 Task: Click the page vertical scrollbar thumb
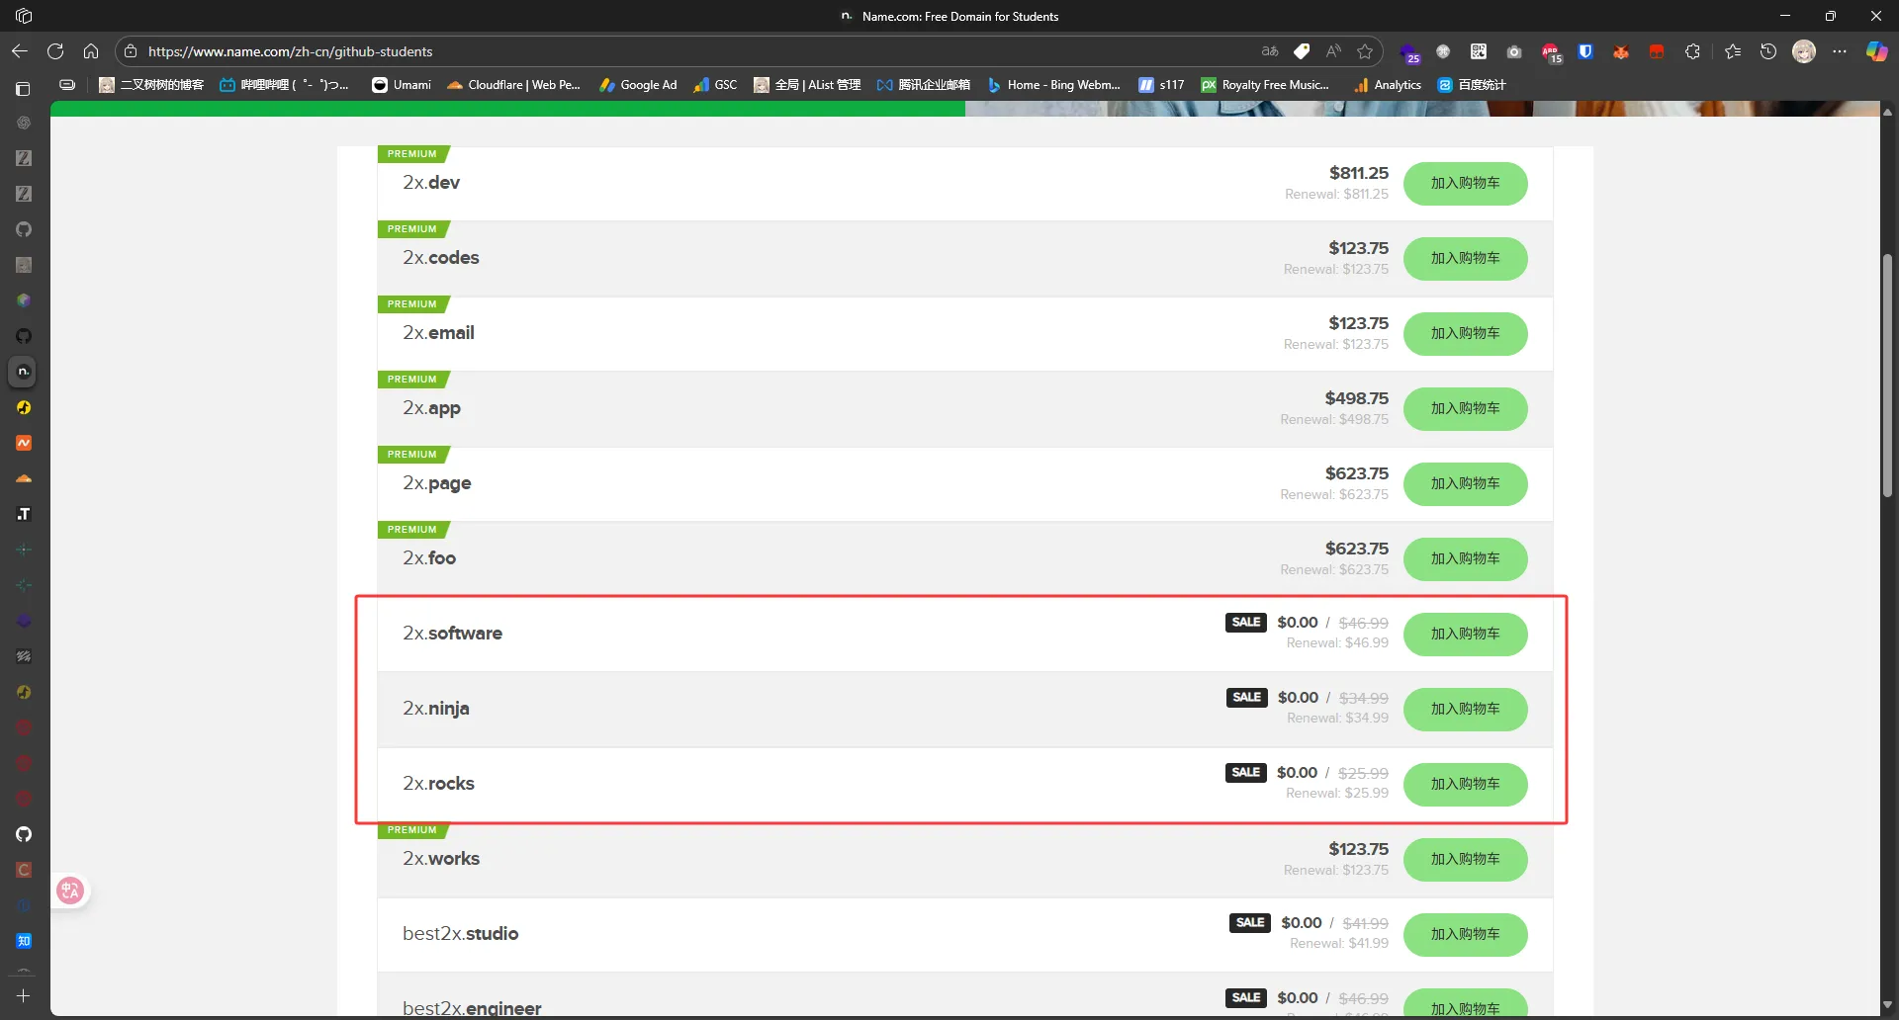point(1887,376)
